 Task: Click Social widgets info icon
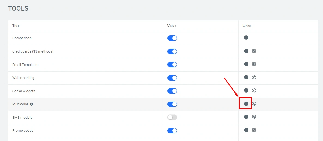[246, 90]
